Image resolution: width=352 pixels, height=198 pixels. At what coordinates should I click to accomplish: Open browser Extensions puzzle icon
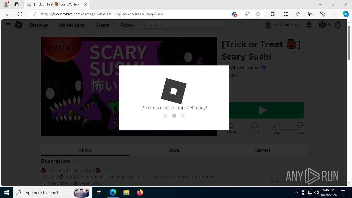coord(273,14)
